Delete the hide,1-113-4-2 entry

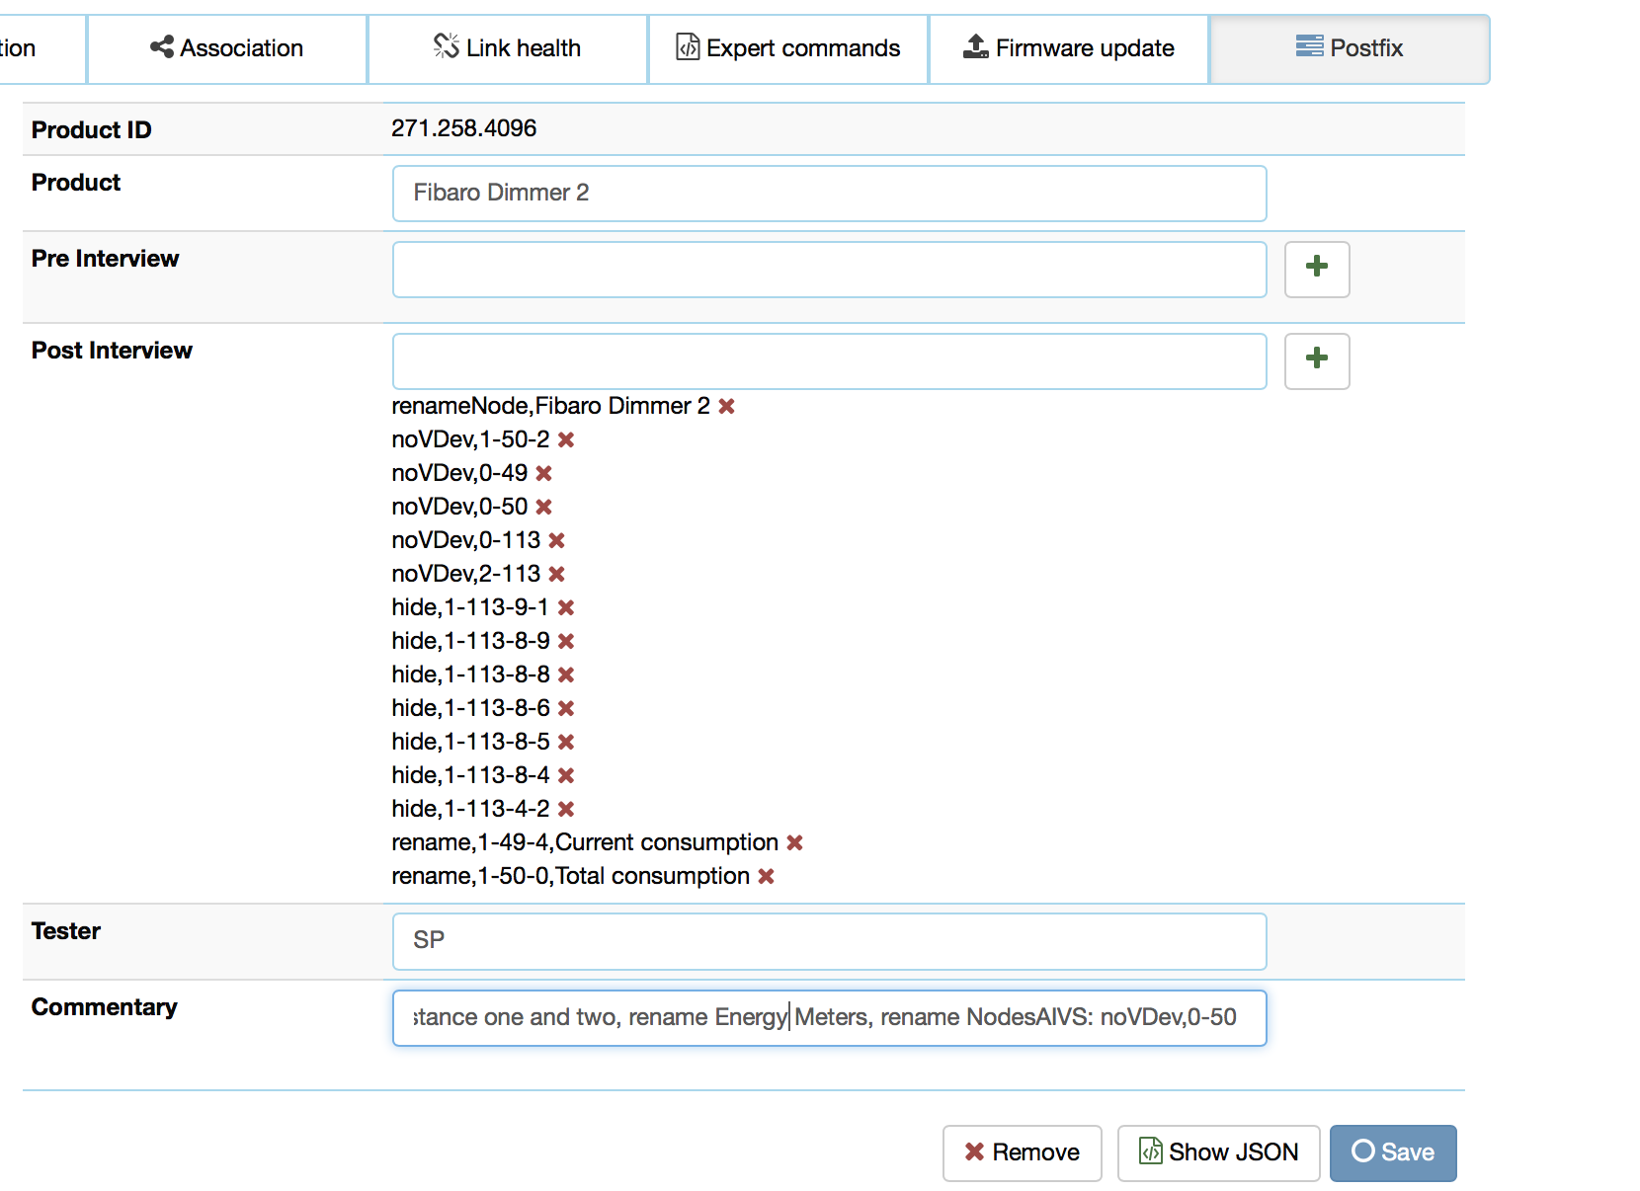tap(566, 808)
